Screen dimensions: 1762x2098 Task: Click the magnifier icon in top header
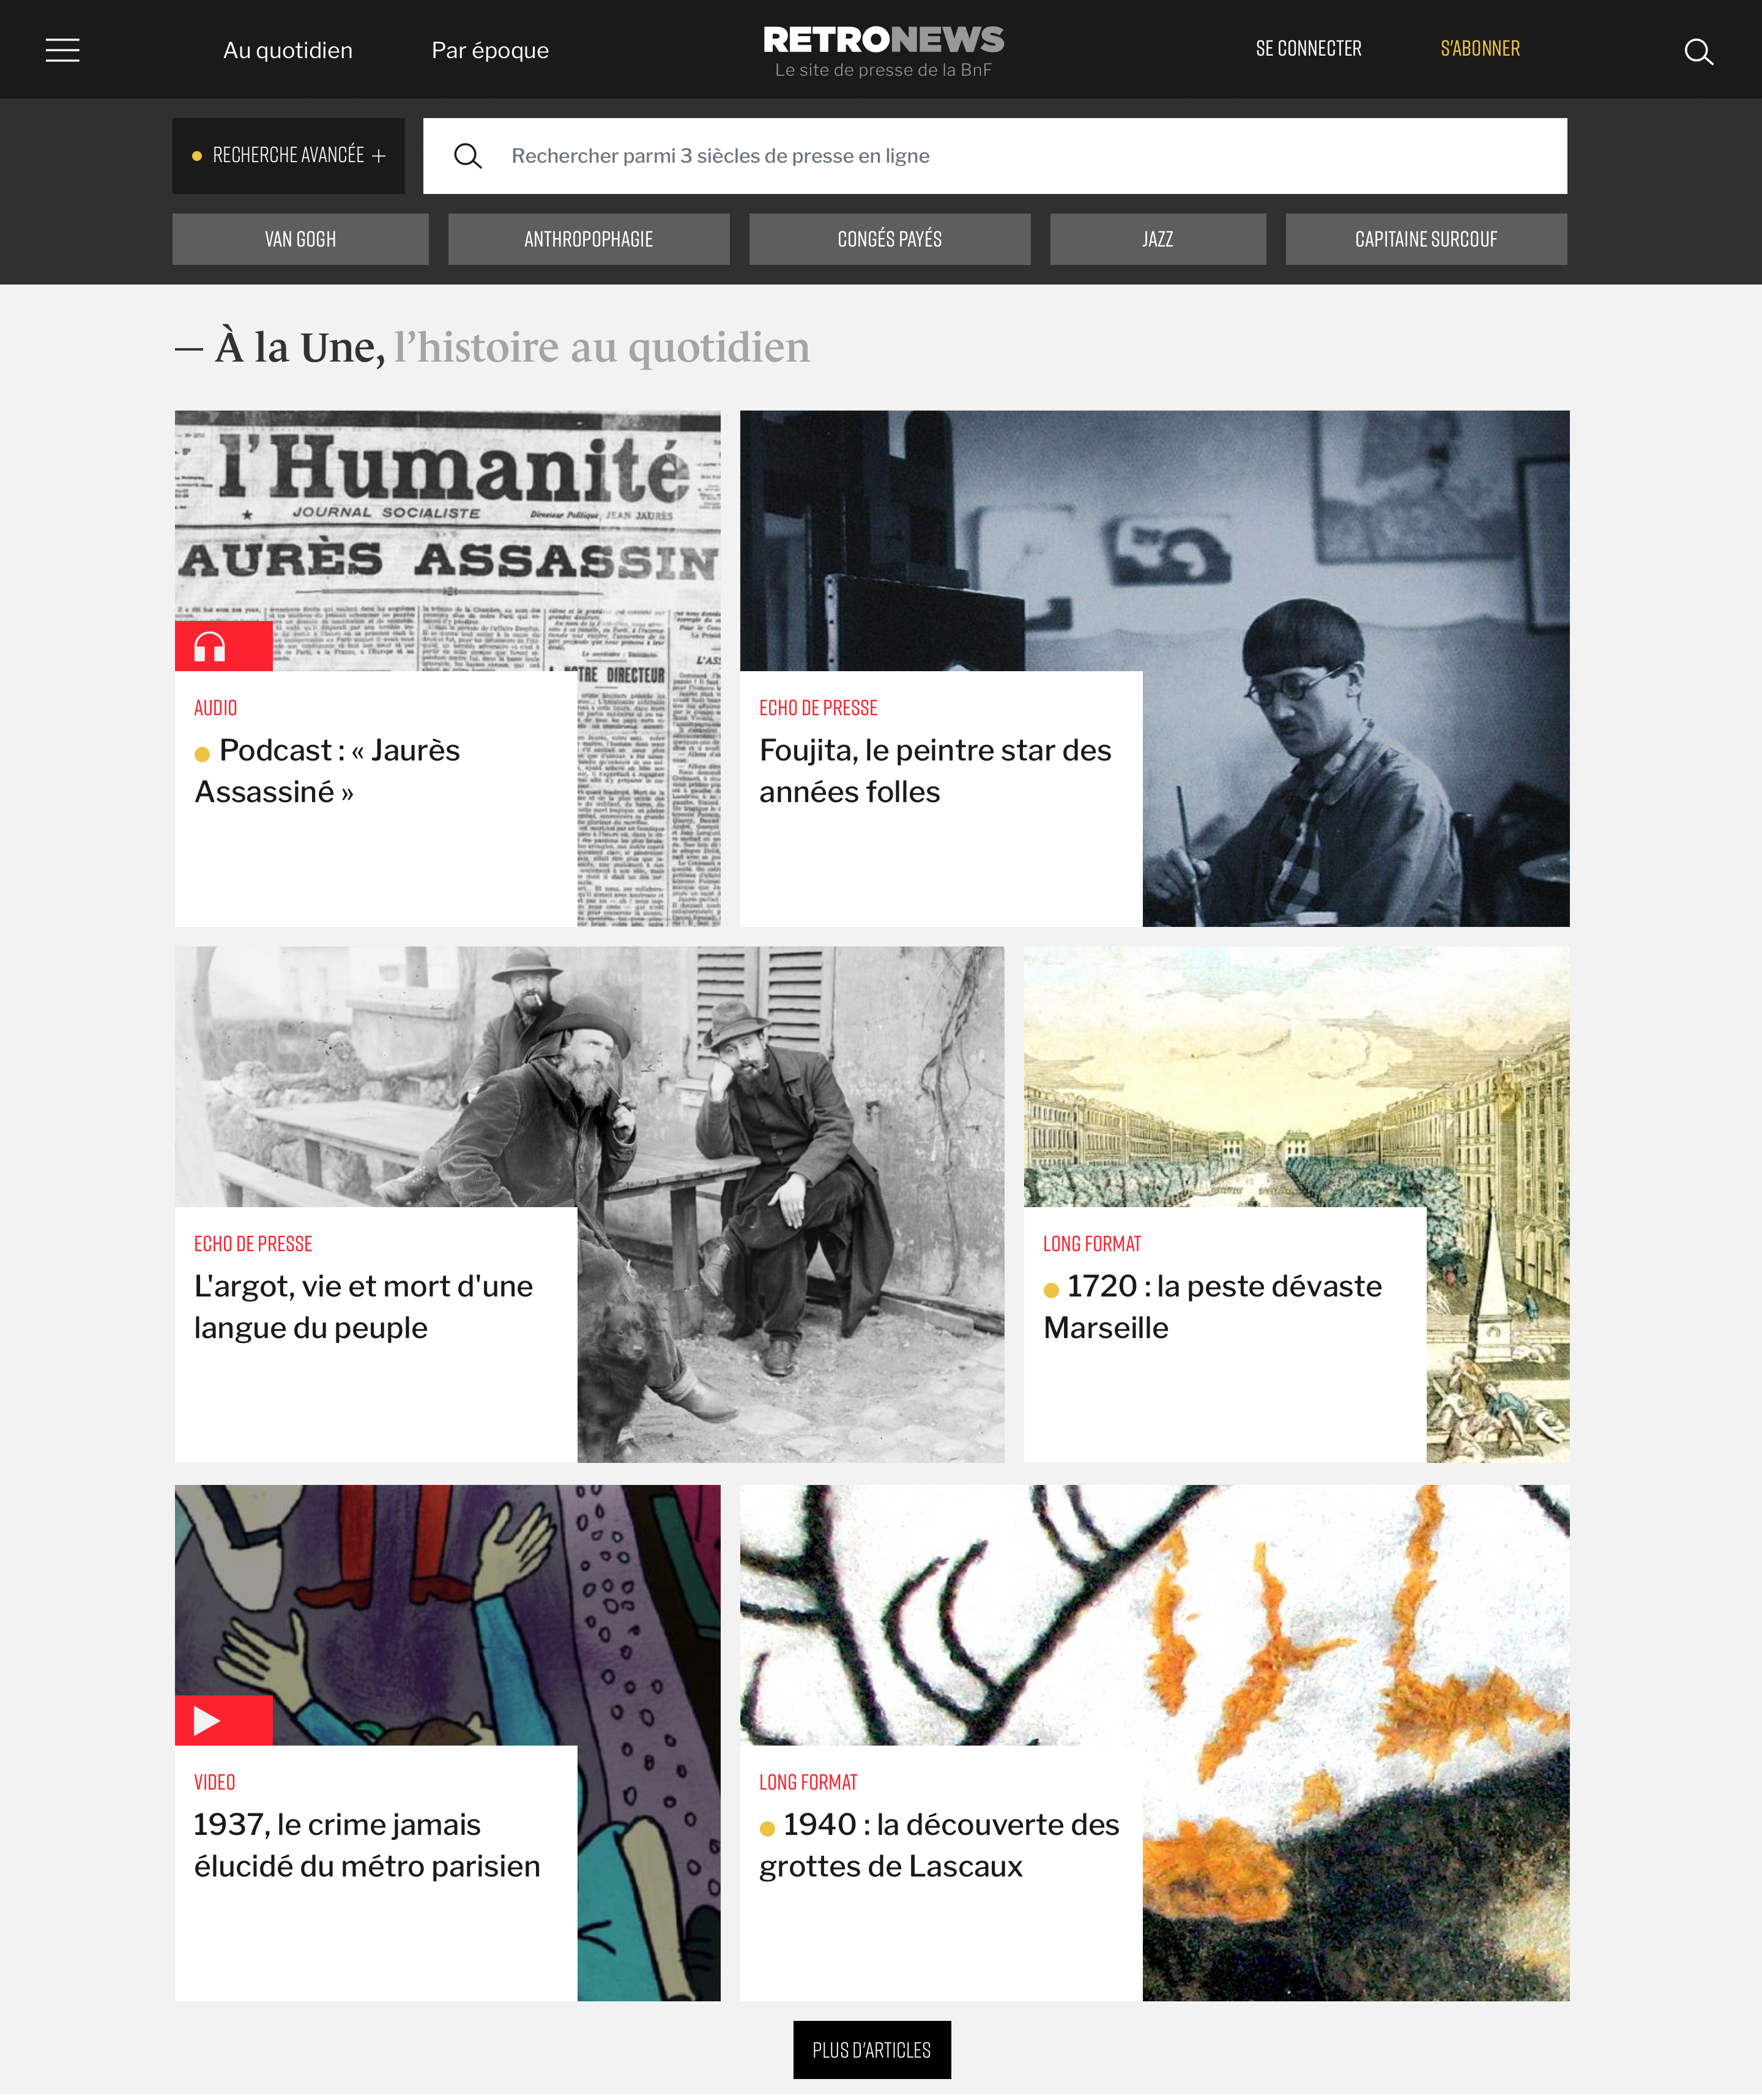pyautogui.click(x=1698, y=51)
